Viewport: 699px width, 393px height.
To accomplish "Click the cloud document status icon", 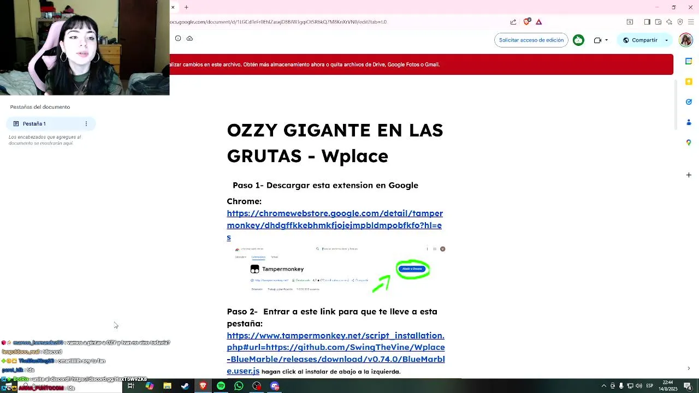I will pyautogui.click(x=189, y=38).
